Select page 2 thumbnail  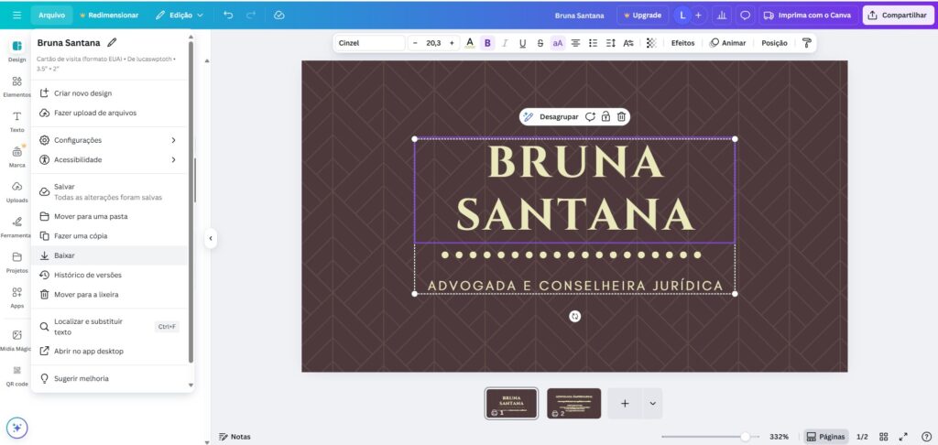573,403
